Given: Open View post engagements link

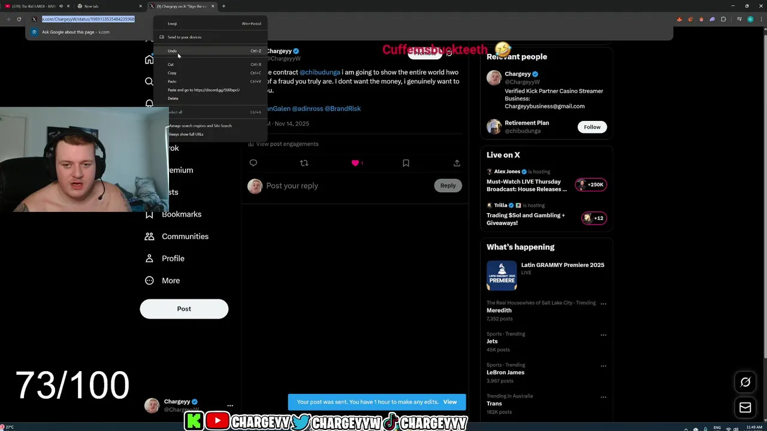Looking at the screenshot, I should (x=287, y=144).
